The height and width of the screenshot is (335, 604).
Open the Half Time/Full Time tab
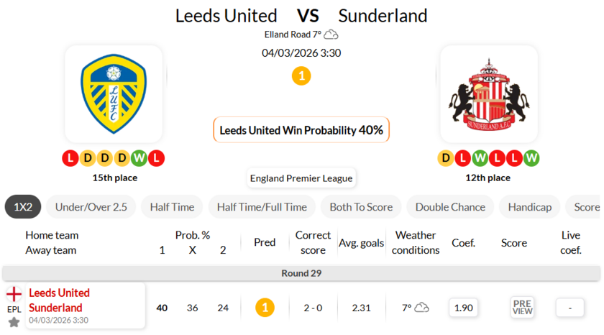(x=262, y=207)
